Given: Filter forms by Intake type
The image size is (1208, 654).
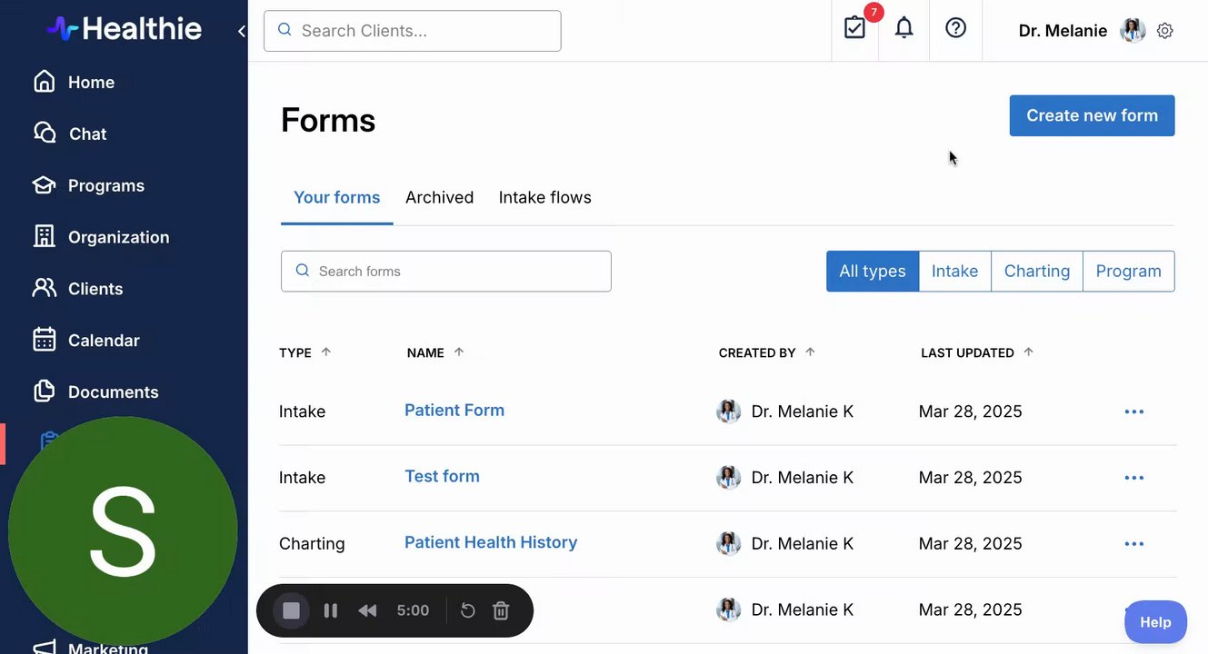Looking at the screenshot, I should pos(954,272).
